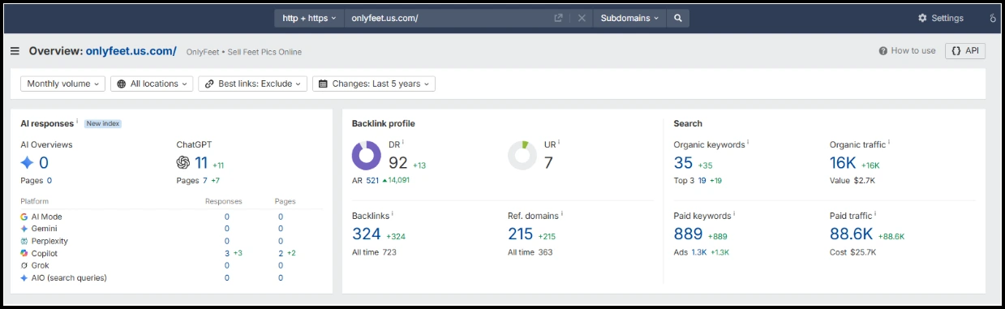Open Organic keywords value 35

pyautogui.click(x=683, y=163)
